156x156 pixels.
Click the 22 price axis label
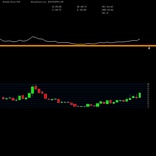pyautogui.click(x=148, y=103)
